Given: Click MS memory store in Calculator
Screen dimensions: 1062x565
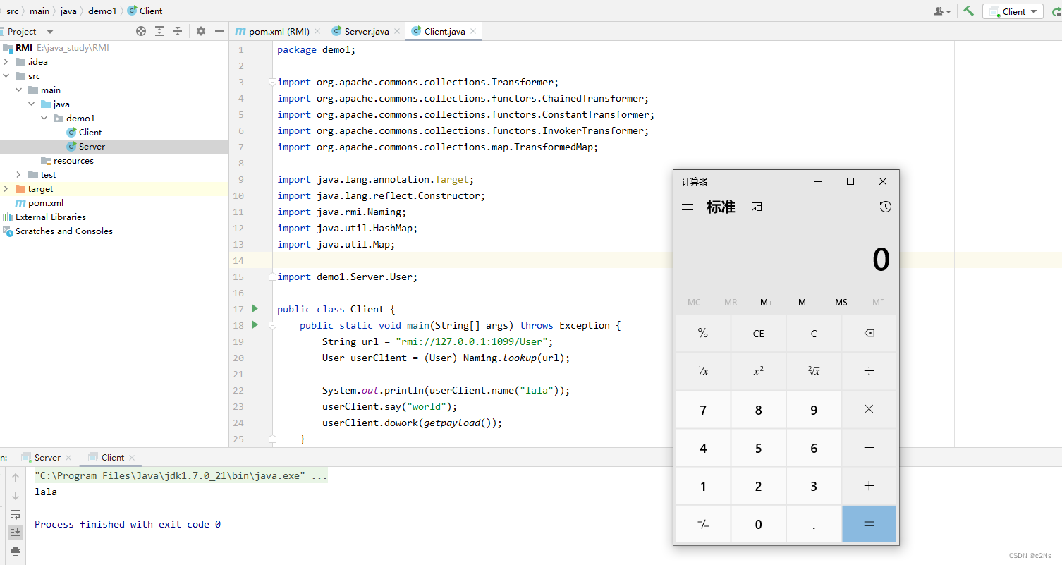Looking at the screenshot, I should pos(841,302).
